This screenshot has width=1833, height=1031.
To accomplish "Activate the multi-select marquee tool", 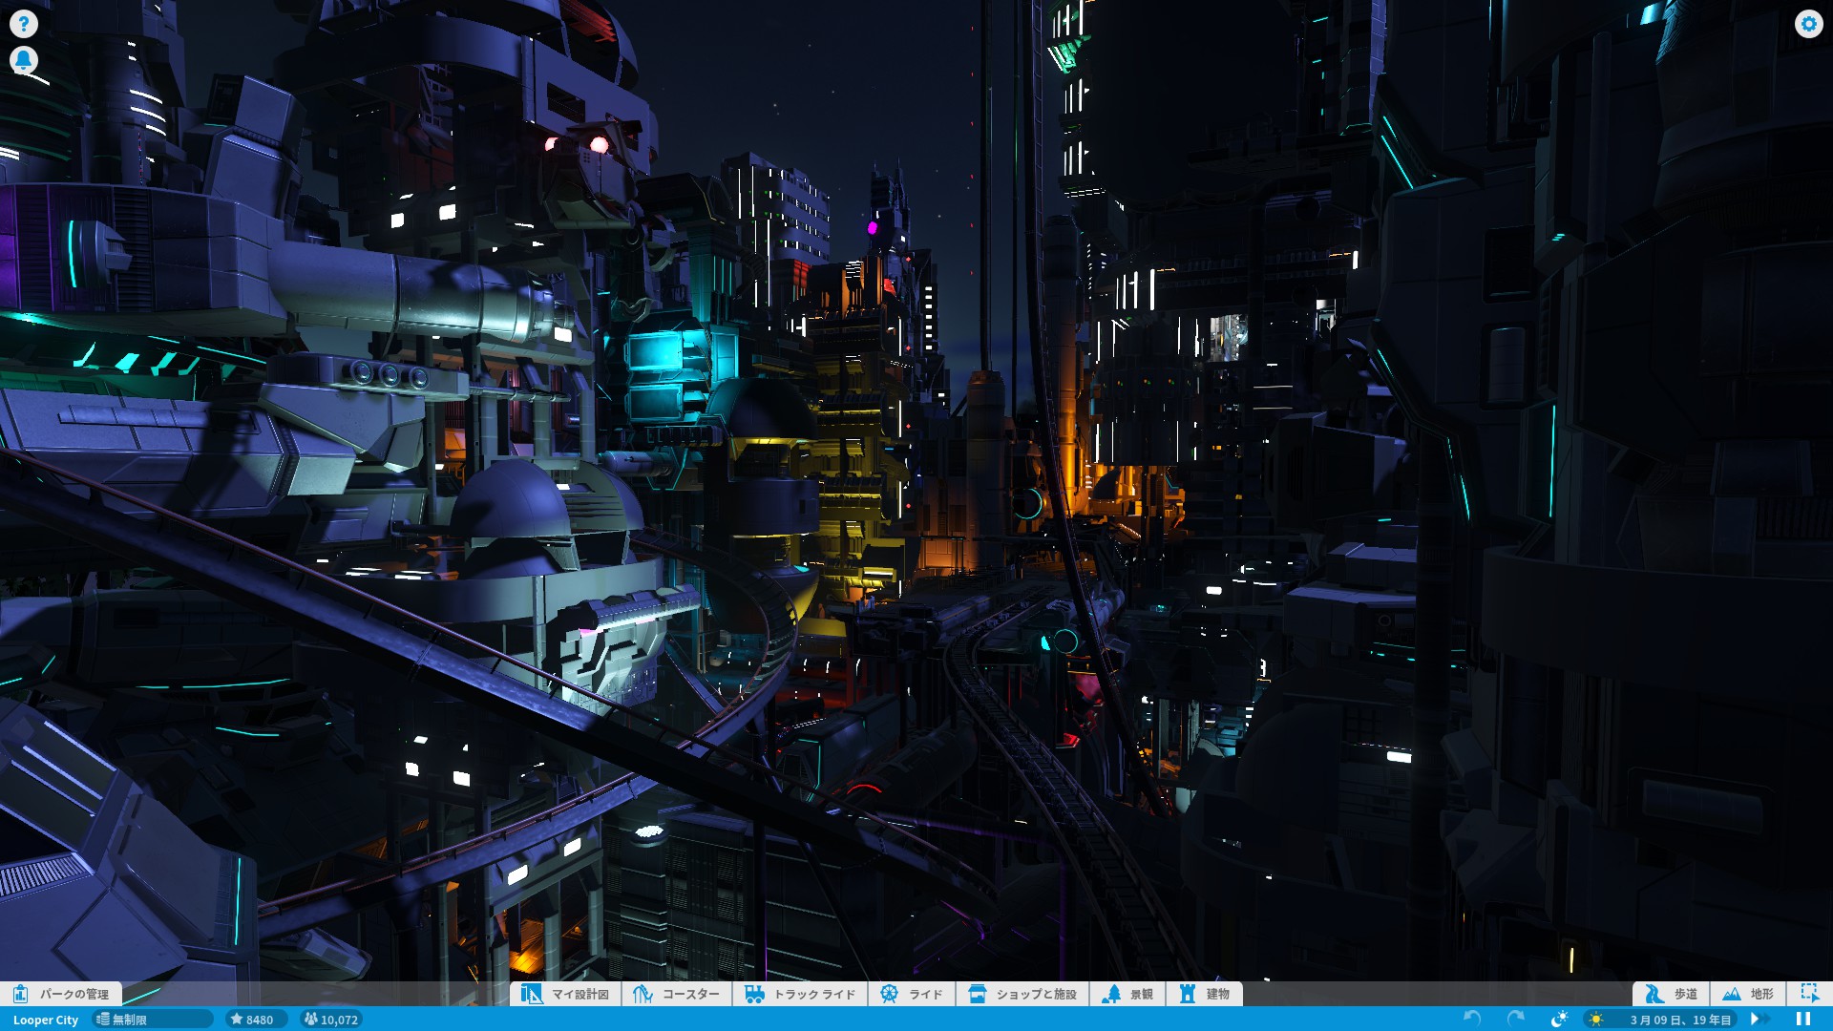I will (1809, 993).
